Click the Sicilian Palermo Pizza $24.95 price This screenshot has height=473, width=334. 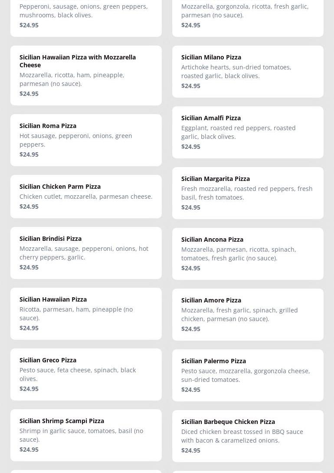[190, 389]
